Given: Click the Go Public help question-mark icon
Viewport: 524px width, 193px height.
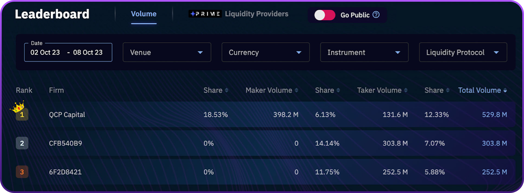Looking at the screenshot, I should coord(376,15).
